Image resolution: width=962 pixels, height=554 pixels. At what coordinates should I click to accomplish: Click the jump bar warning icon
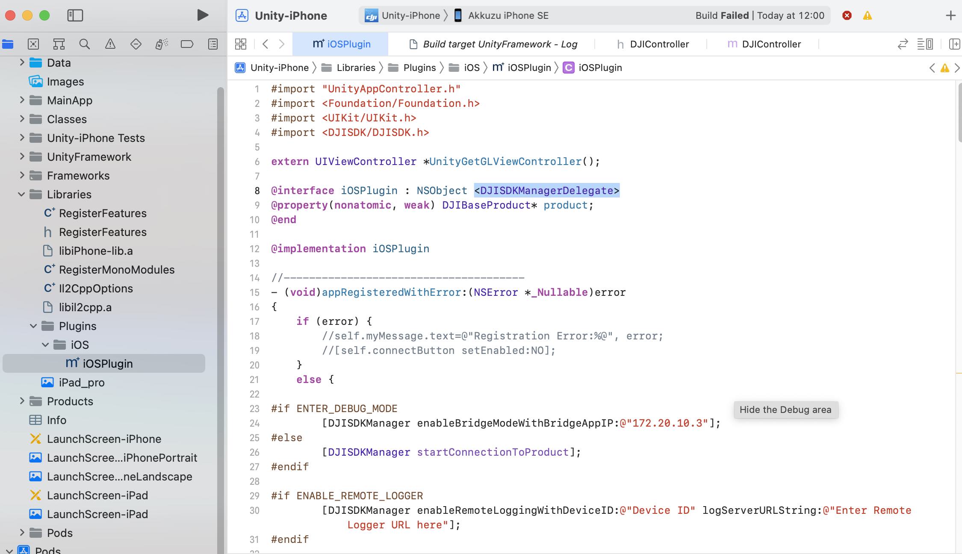click(x=945, y=68)
